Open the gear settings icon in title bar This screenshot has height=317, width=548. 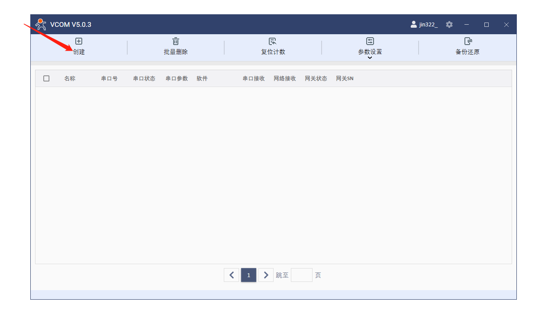[449, 25]
